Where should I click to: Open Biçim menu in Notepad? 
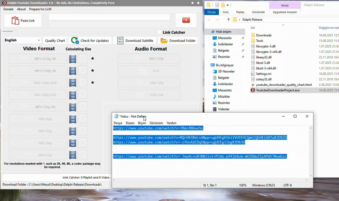142,123
